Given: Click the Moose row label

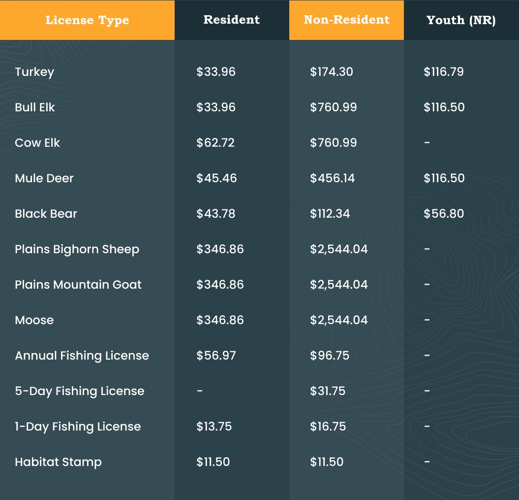Looking at the screenshot, I should (x=34, y=320).
